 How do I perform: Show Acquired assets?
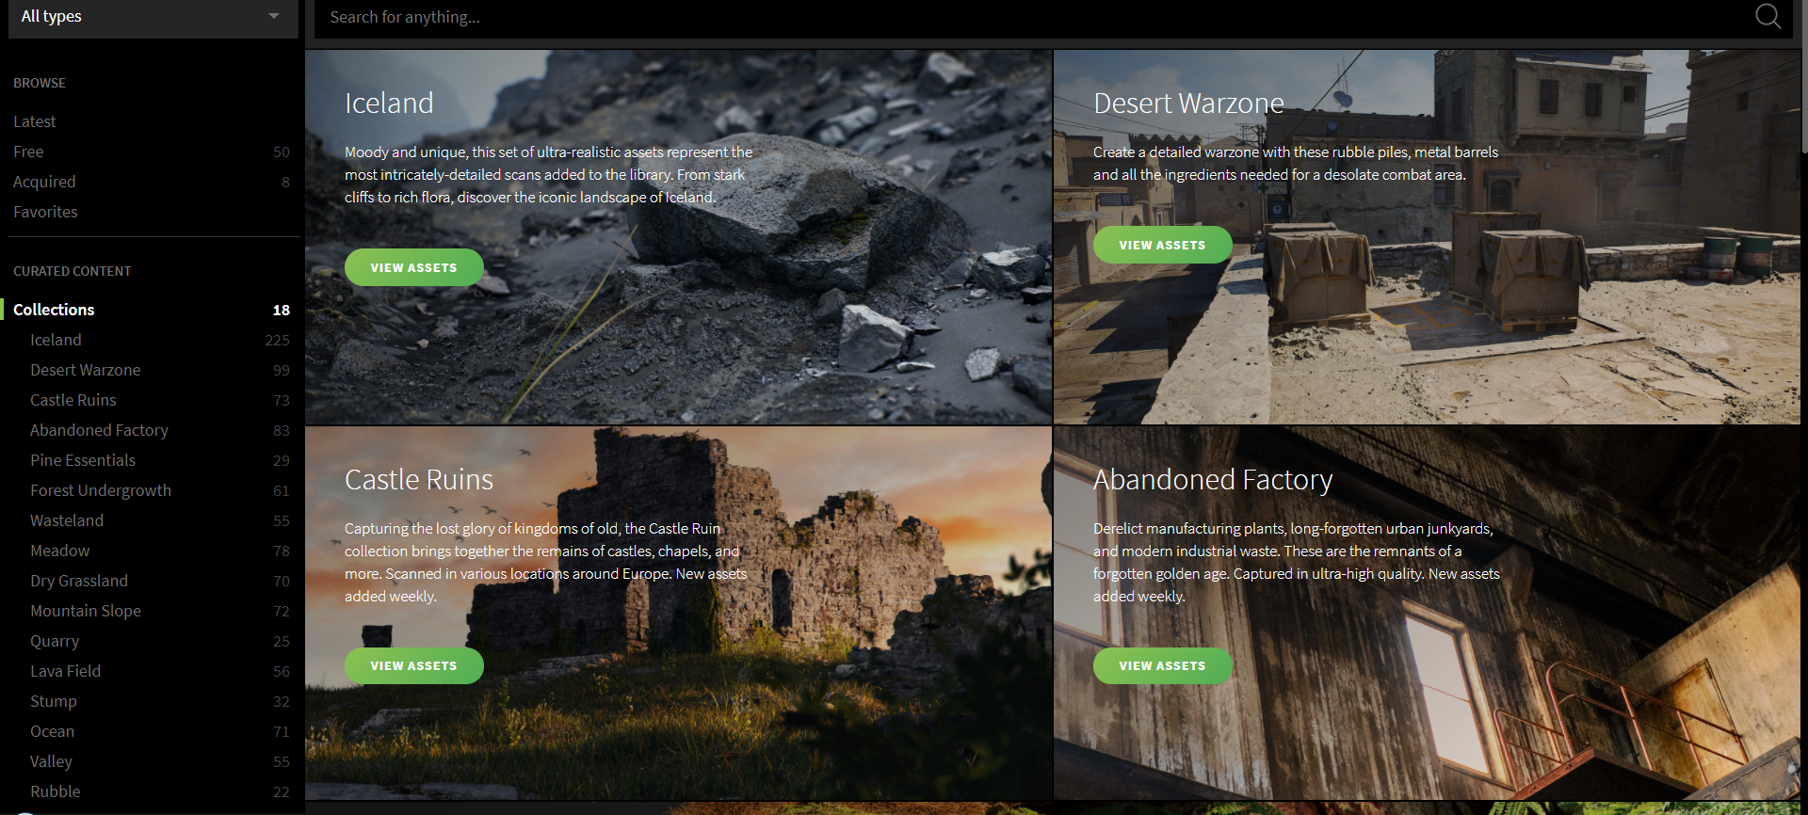[x=44, y=182]
